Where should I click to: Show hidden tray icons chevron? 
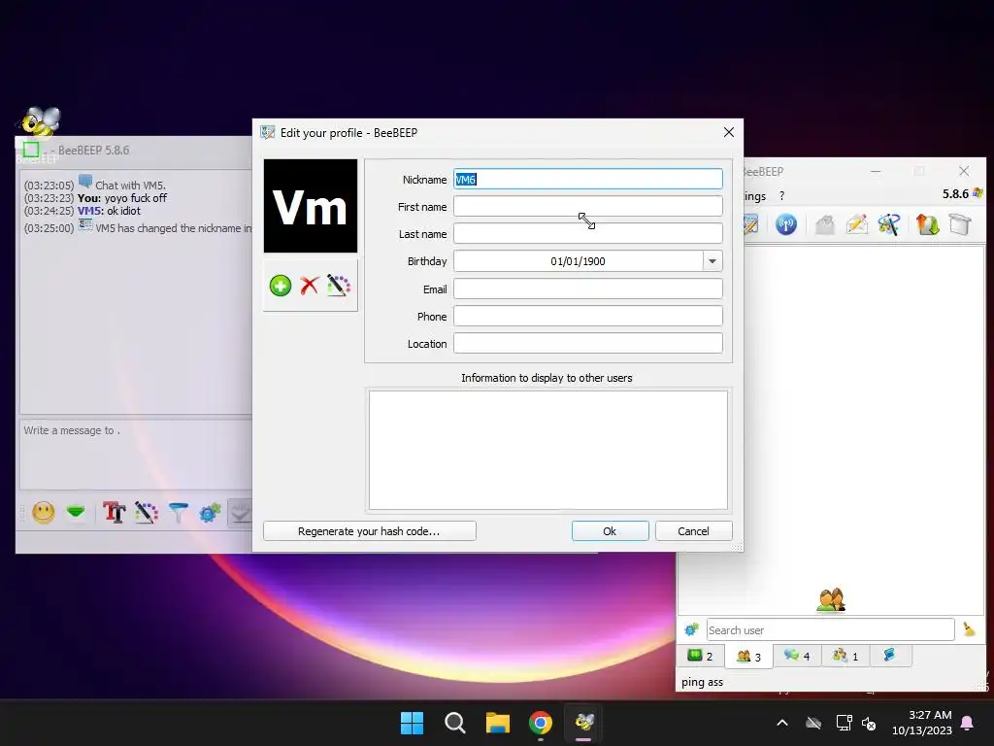[x=782, y=723]
